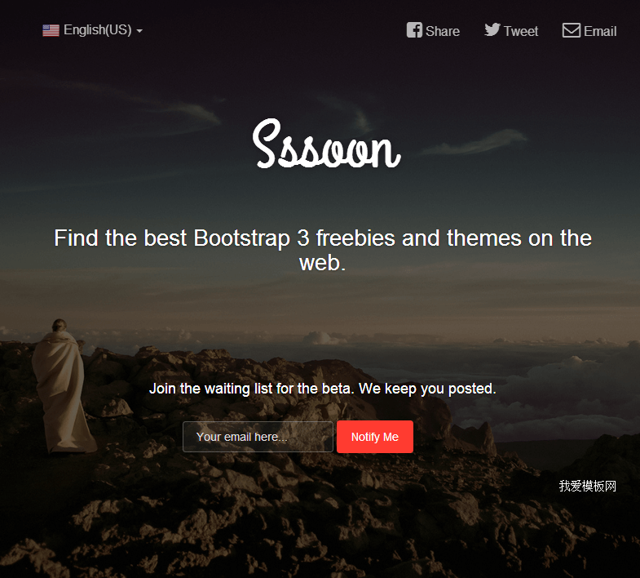Click the 'We keep you posted' sentence
Screen dimensions: 640x578
427,389
